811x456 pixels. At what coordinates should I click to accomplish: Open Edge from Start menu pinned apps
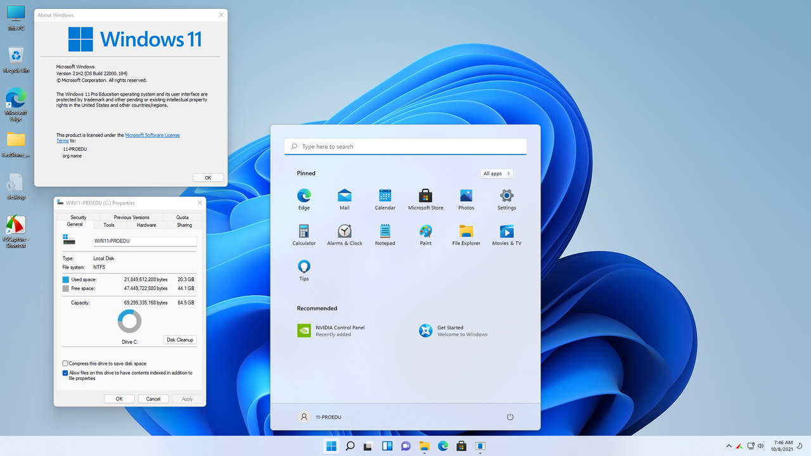(x=304, y=199)
